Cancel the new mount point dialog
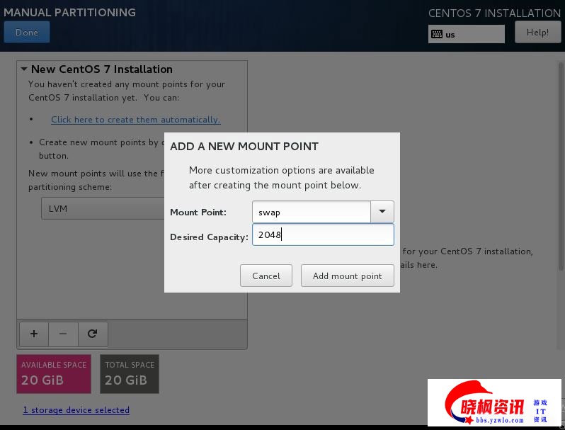 [x=266, y=276]
